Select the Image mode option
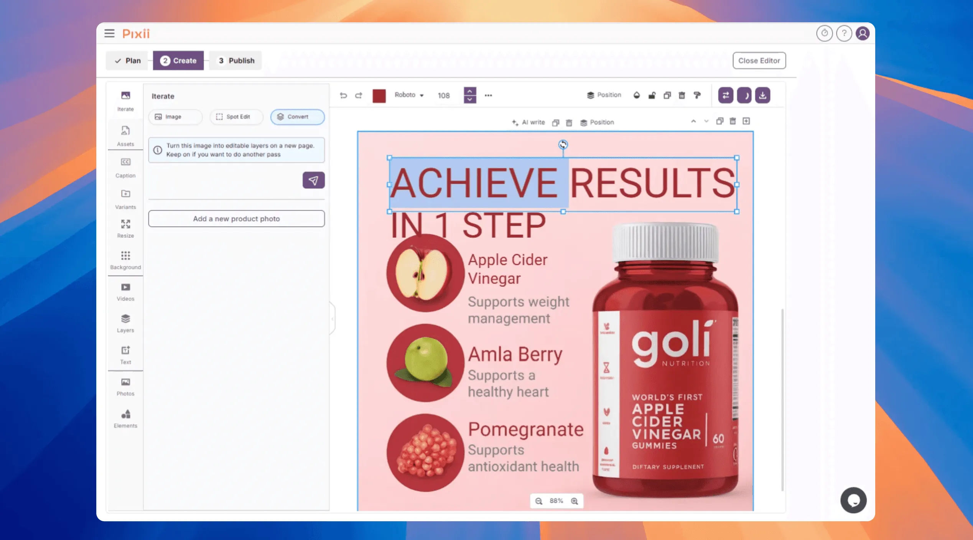This screenshot has height=540, width=973. 175,117
